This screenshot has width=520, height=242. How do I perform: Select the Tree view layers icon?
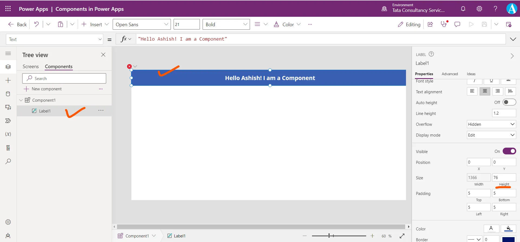(x=8, y=67)
